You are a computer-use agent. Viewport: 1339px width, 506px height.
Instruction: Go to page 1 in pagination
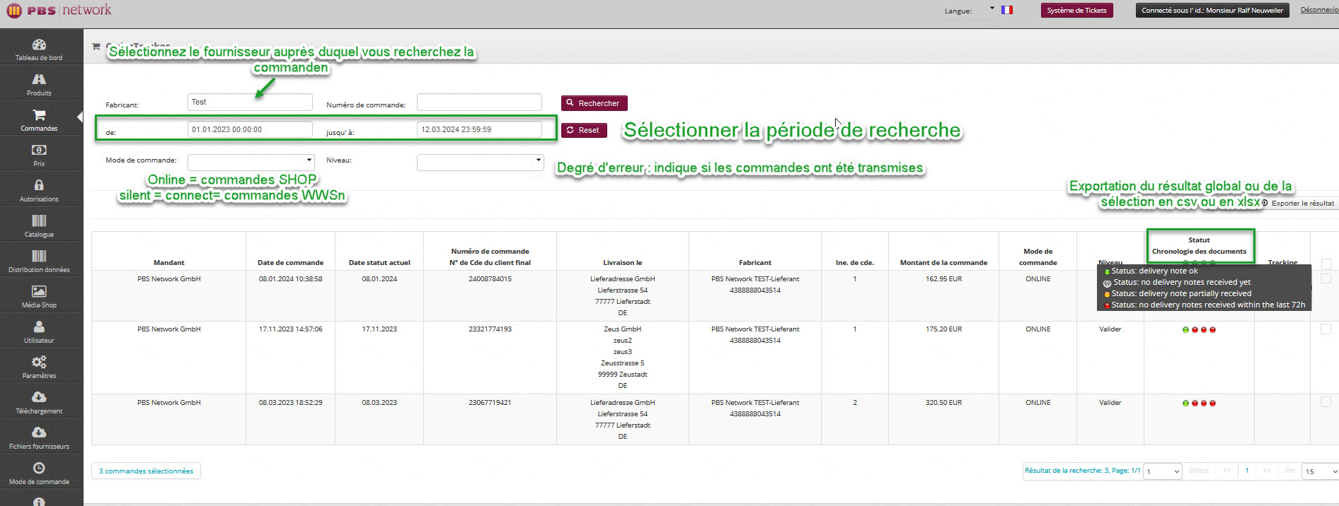pos(1247,471)
